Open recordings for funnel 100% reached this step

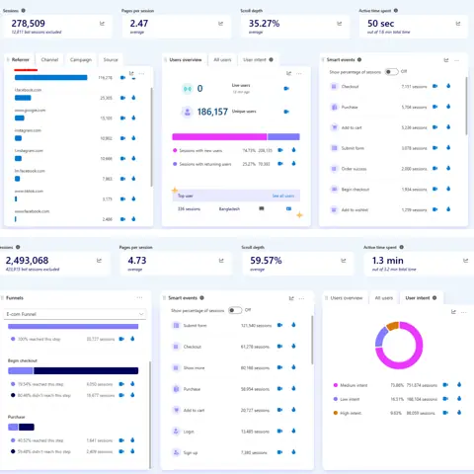[121, 339]
